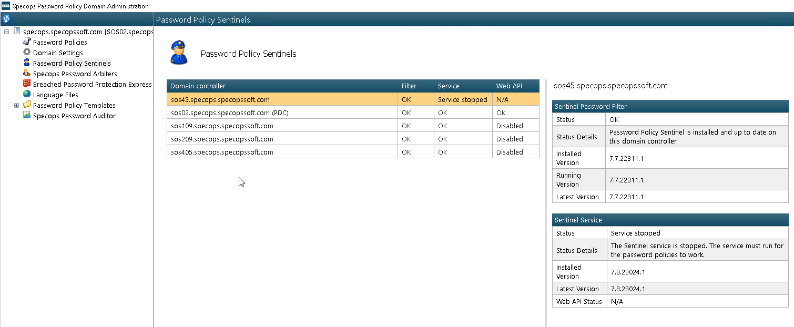Select the sos109.specops.specopssoft.com row

(353, 126)
